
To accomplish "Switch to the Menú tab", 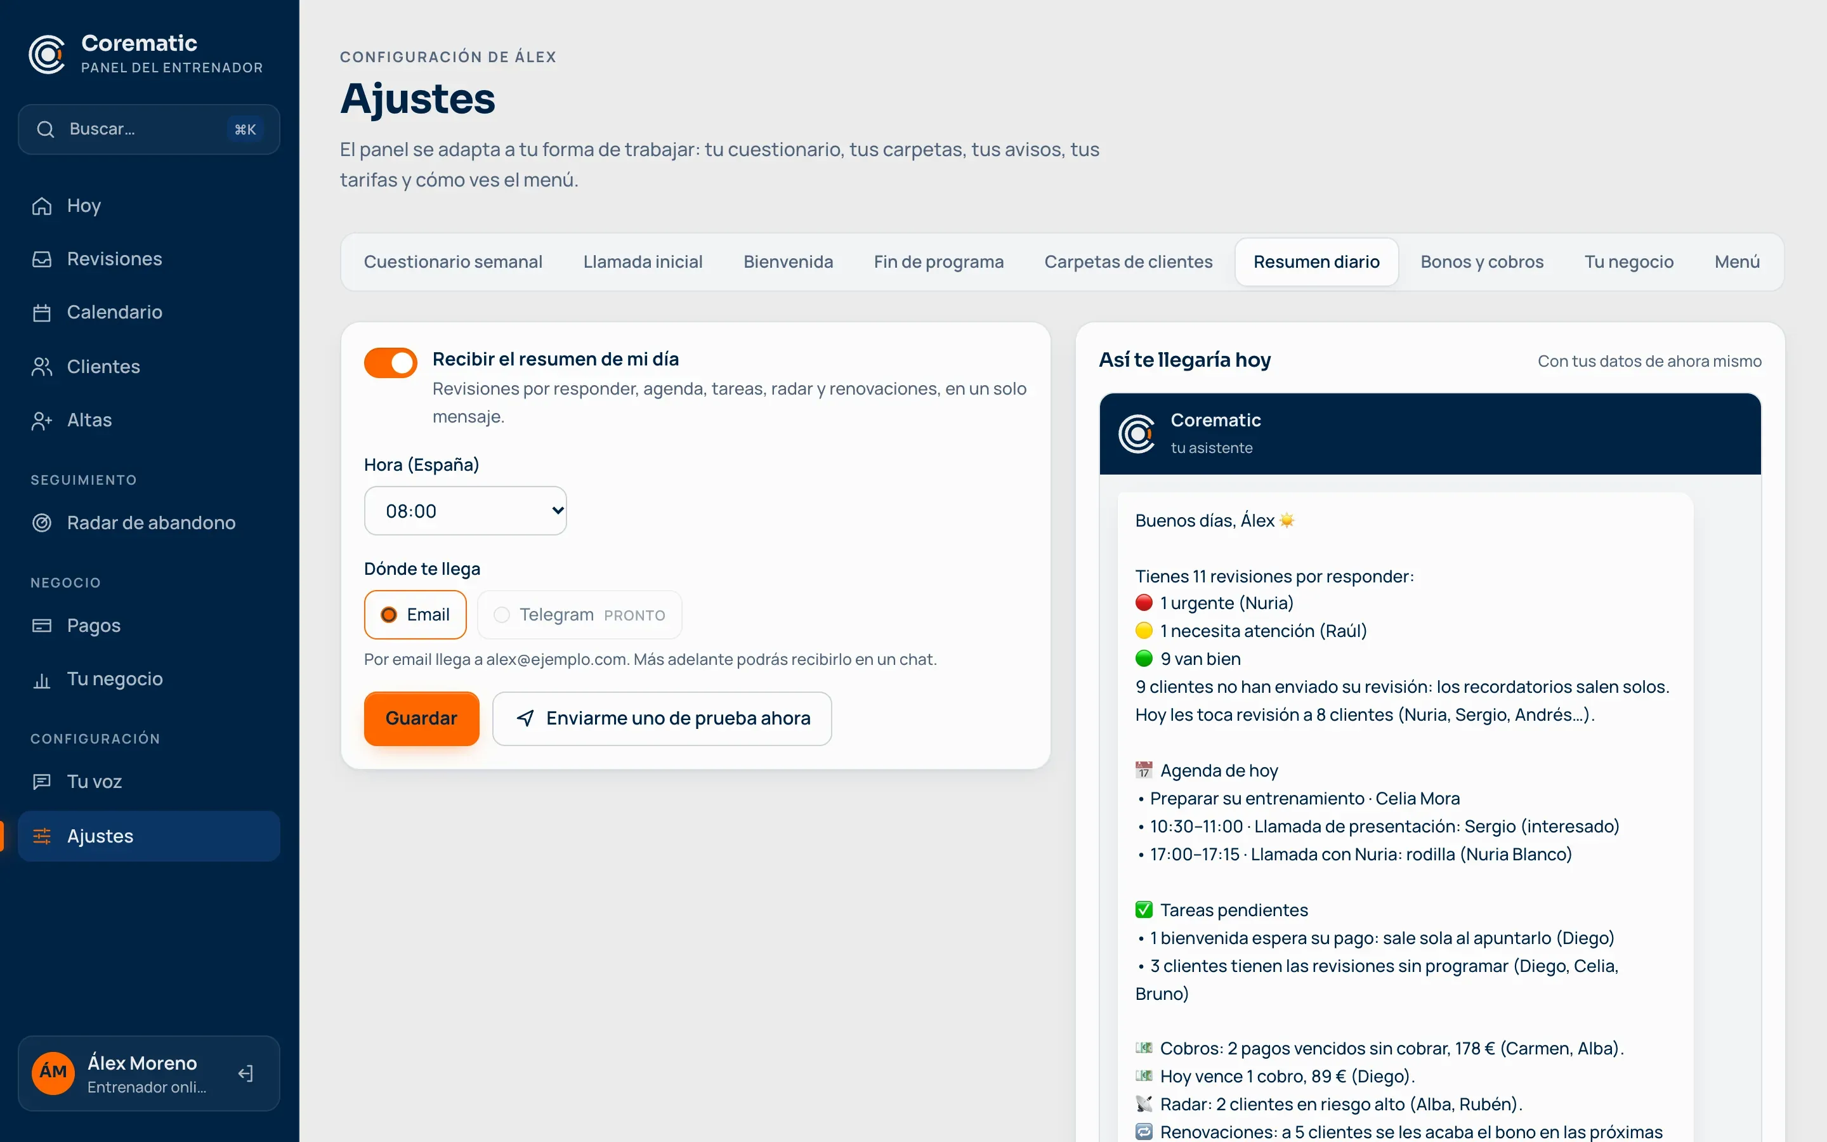I will (x=1736, y=262).
